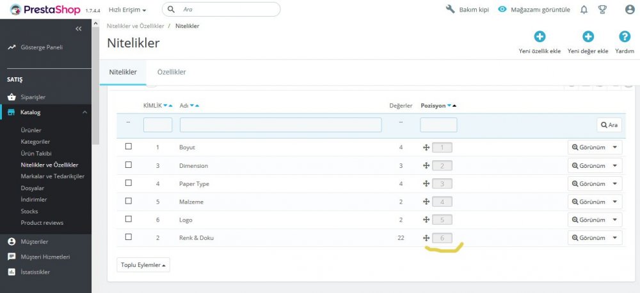Switch to the Özellikler tab
Screen dimensions: 640x293
coord(172,72)
